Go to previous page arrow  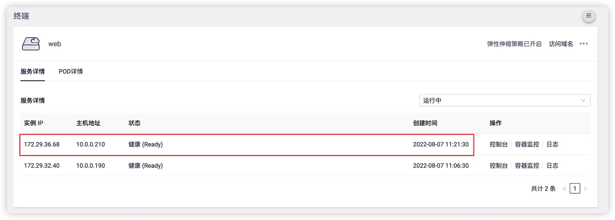click(564, 188)
